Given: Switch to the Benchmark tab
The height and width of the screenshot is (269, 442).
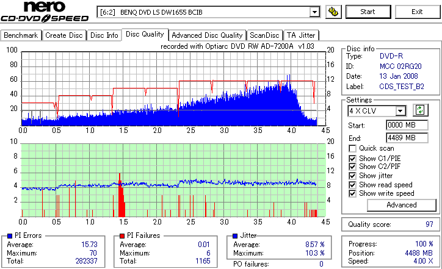Looking at the screenshot, I should coord(21,35).
